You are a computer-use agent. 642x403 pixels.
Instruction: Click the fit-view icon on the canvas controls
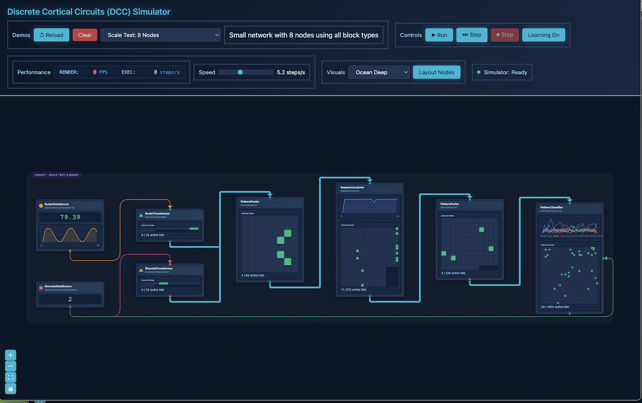coord(10,377)
